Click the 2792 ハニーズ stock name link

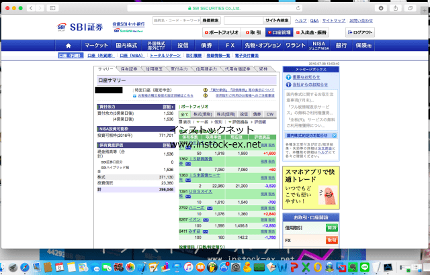(x=196, y=208)
